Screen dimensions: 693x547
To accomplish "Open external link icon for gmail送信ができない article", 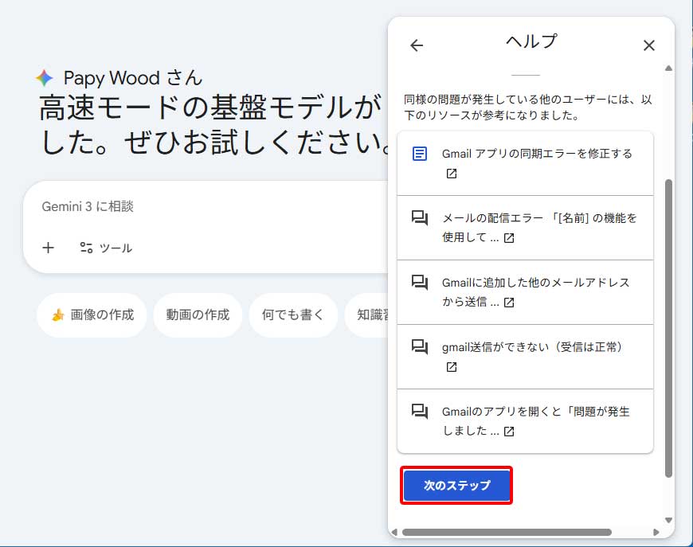I will (452, 368).
